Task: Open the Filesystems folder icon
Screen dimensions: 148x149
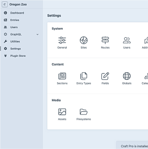Action: pyautogui.click(x=84, y=112)
